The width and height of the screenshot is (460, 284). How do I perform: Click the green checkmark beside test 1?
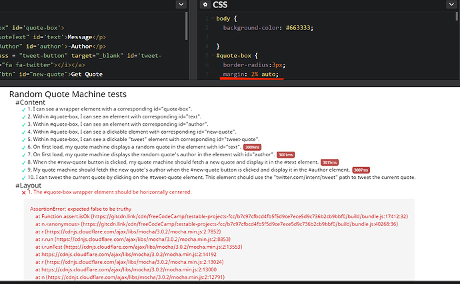23,109
